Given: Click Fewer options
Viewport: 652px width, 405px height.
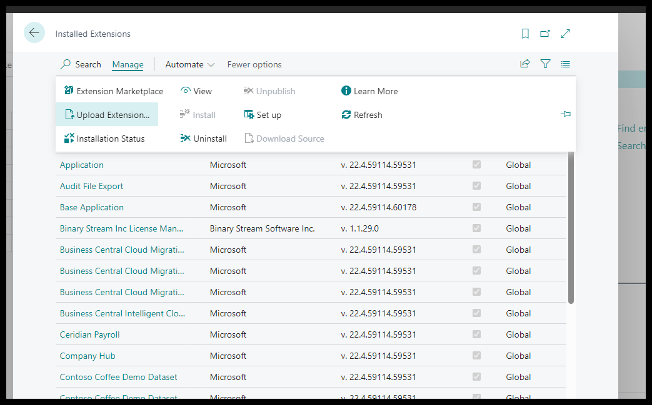Looking at the screenshot, I should (254, 64).
